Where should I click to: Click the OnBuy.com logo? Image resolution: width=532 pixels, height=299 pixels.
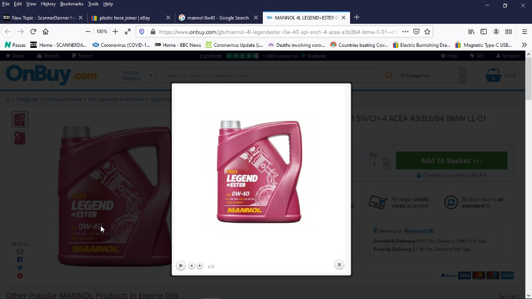coord(52,75)
